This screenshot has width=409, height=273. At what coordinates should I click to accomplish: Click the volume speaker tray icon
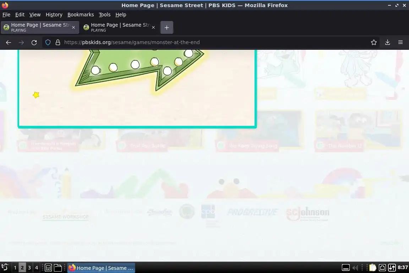pos(355,268)
